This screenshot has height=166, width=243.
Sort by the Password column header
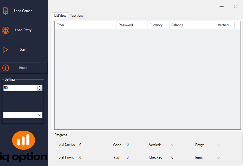coord(132,25)
